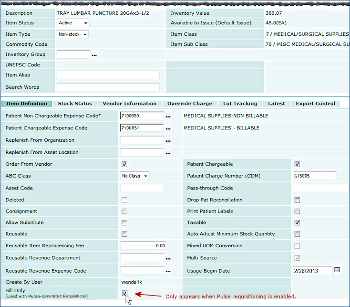Viewport: 350px width, 307px height.
Task: Expand the Item Type dropdown
Action: [x=72, y=34]
